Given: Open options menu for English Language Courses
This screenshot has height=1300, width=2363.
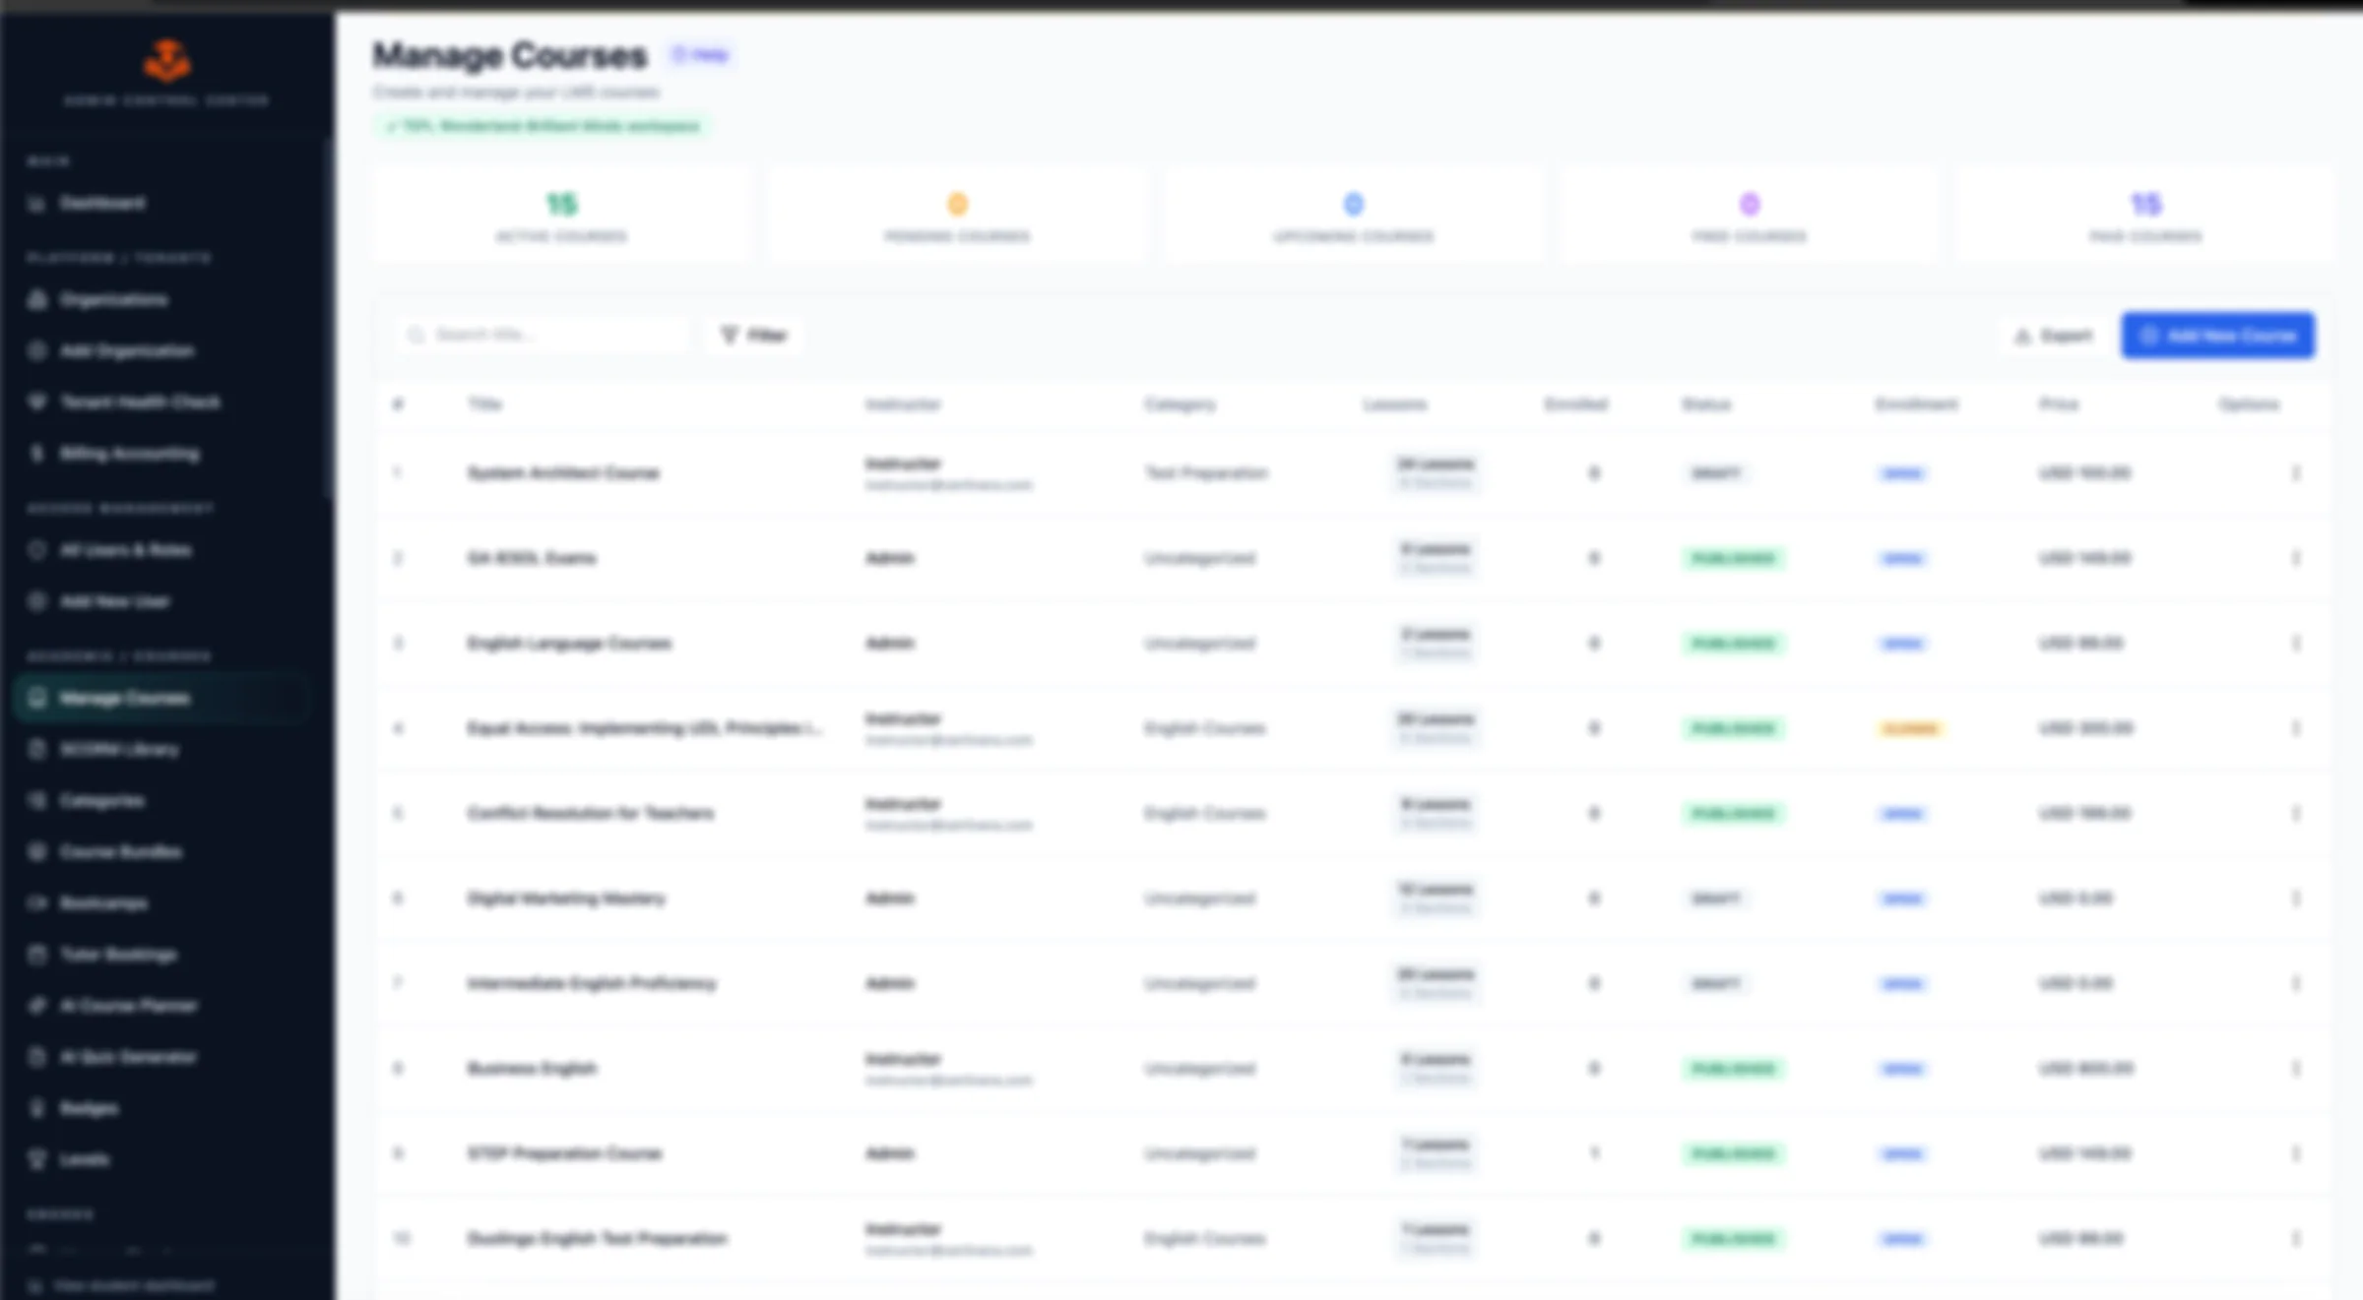Looking at the screenshot, I should pyautogui.click(x=2296, y=644).
